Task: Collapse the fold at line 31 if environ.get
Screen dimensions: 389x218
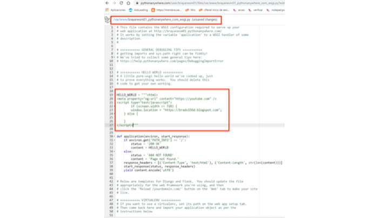Action: [x=115, y=140]
